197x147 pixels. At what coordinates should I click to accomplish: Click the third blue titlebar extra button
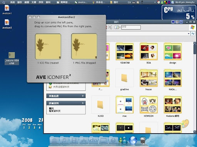click(181, 22)
